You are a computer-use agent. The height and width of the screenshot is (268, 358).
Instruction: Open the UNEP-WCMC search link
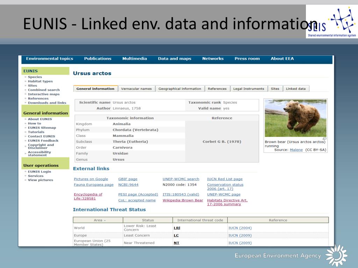click(181, 179)
